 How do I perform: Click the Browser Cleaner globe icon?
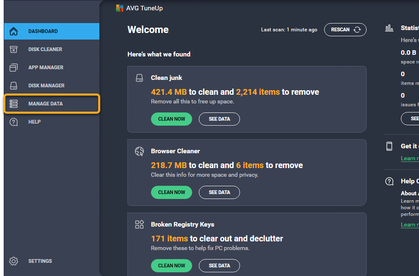click(x=139, y=151)
